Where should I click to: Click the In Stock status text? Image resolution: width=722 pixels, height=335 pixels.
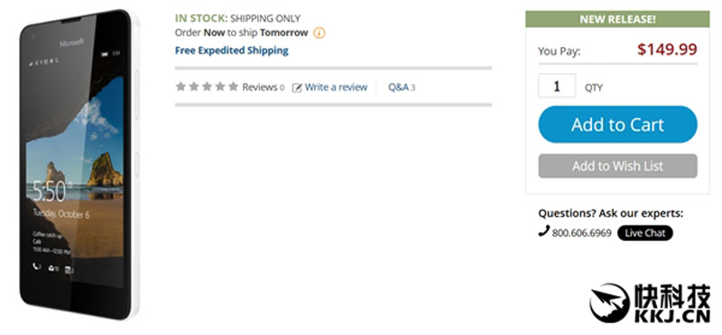(x=201, y=18)
